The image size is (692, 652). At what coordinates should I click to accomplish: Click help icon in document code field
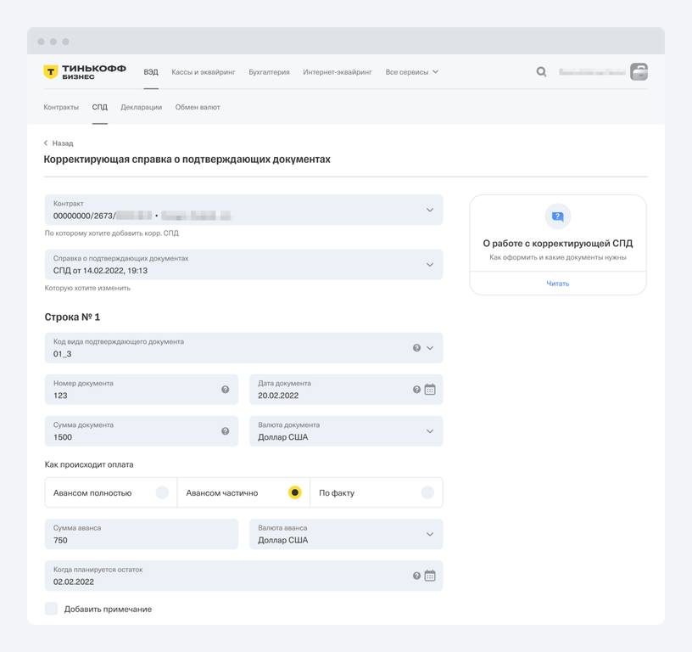click(x=416, y=348)
